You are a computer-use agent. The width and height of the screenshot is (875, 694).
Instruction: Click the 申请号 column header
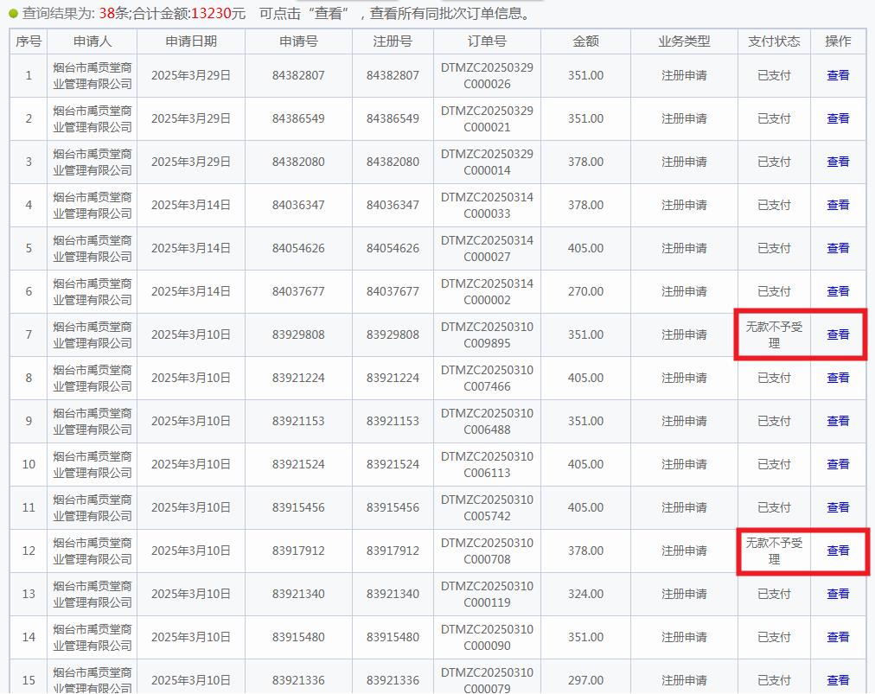click(x=298, y=41)
